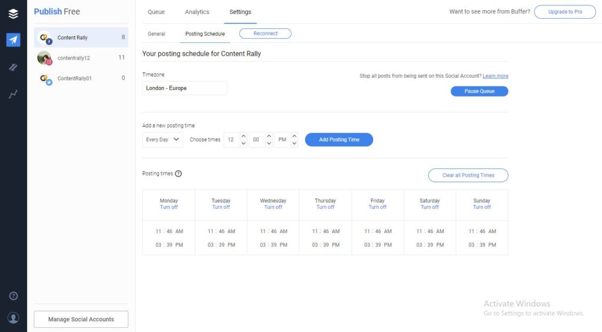Click Monday's 03:39 PM posting time
The width and height of the screenshot is (602, 332).
click(169, 245)
